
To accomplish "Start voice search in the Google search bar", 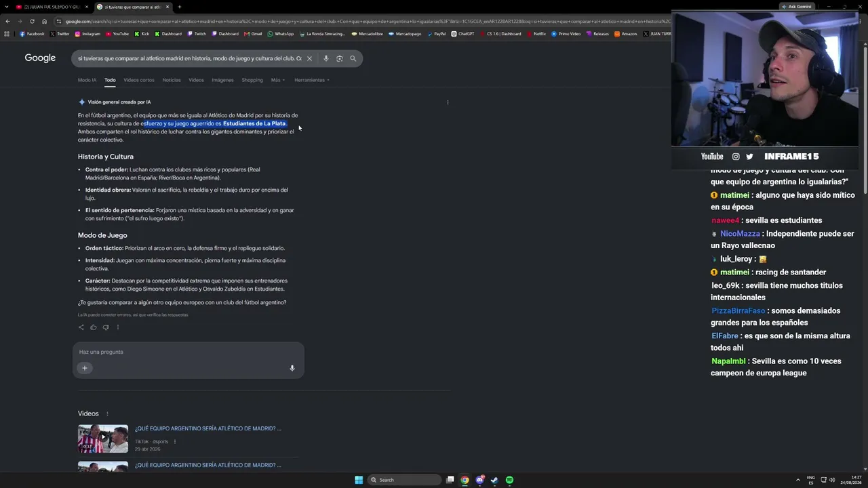I will coord(326,58).
